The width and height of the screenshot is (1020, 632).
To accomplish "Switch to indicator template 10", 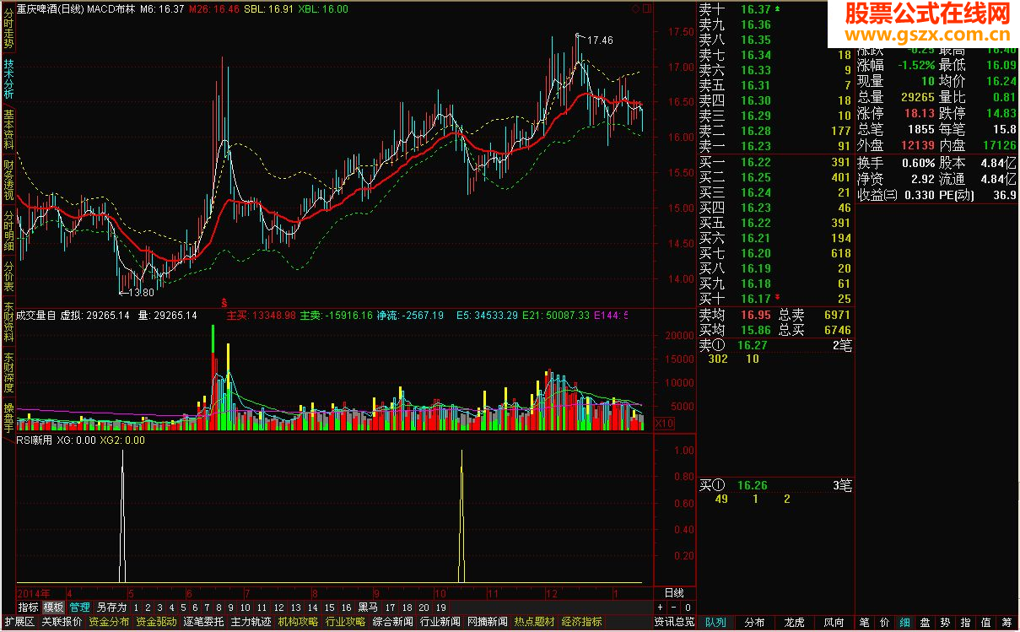I will [x=245, y=607].
